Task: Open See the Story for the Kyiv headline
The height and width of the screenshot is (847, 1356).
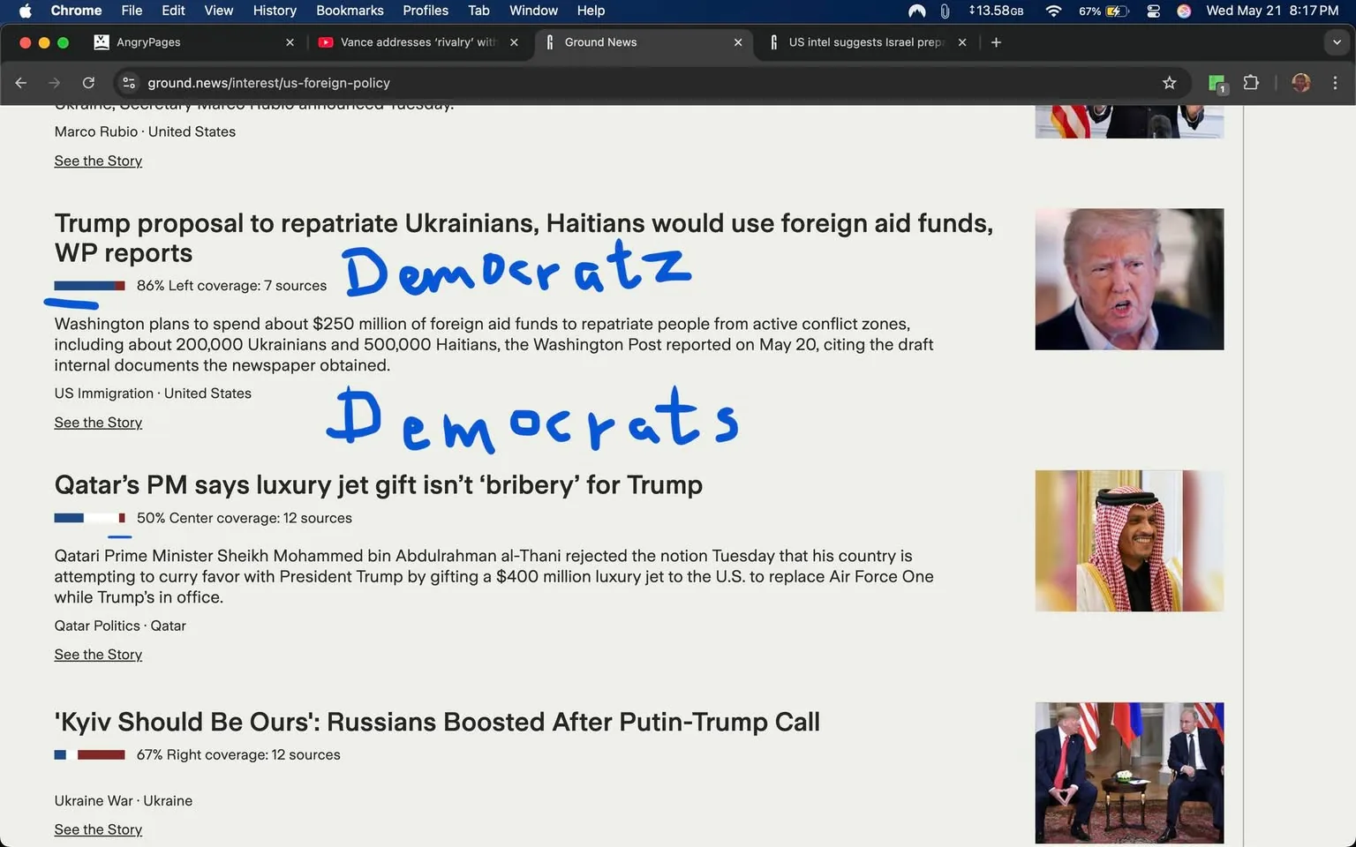Action: click(x=98, y=829)
